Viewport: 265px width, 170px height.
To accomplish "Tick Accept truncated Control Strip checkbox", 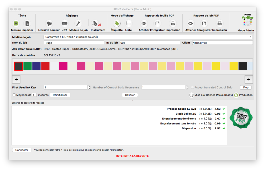I will [193, 87].
